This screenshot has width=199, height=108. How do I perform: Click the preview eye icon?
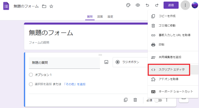click(x=138, y=5)
